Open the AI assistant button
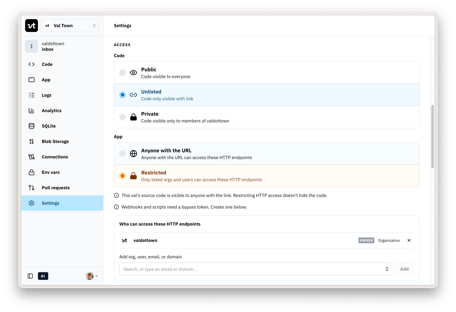This screenshot has width=456, height=312. point(43,276)
